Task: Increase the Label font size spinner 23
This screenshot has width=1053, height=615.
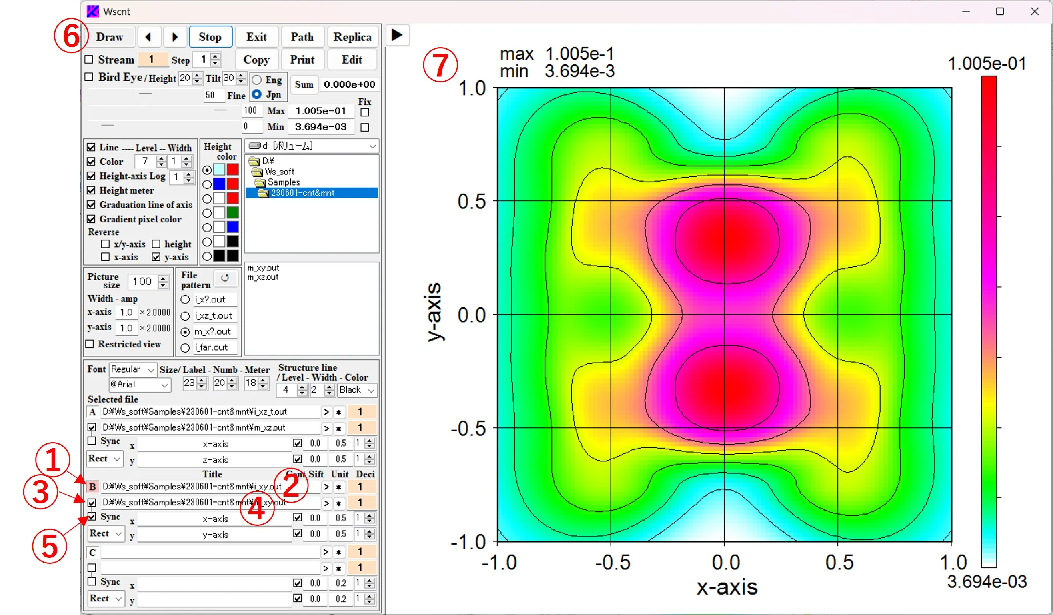Action: coord(202,380)
